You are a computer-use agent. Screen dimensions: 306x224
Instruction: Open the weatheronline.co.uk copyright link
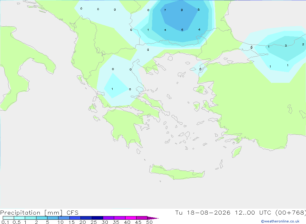[280, 221]
